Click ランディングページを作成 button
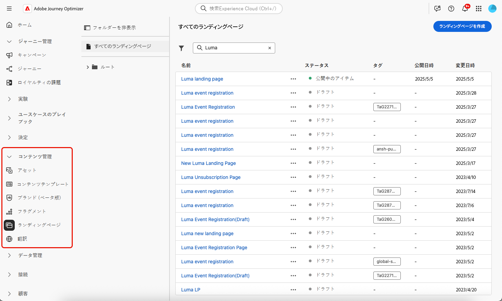This screenshot has width=502, height=301. 462,26
